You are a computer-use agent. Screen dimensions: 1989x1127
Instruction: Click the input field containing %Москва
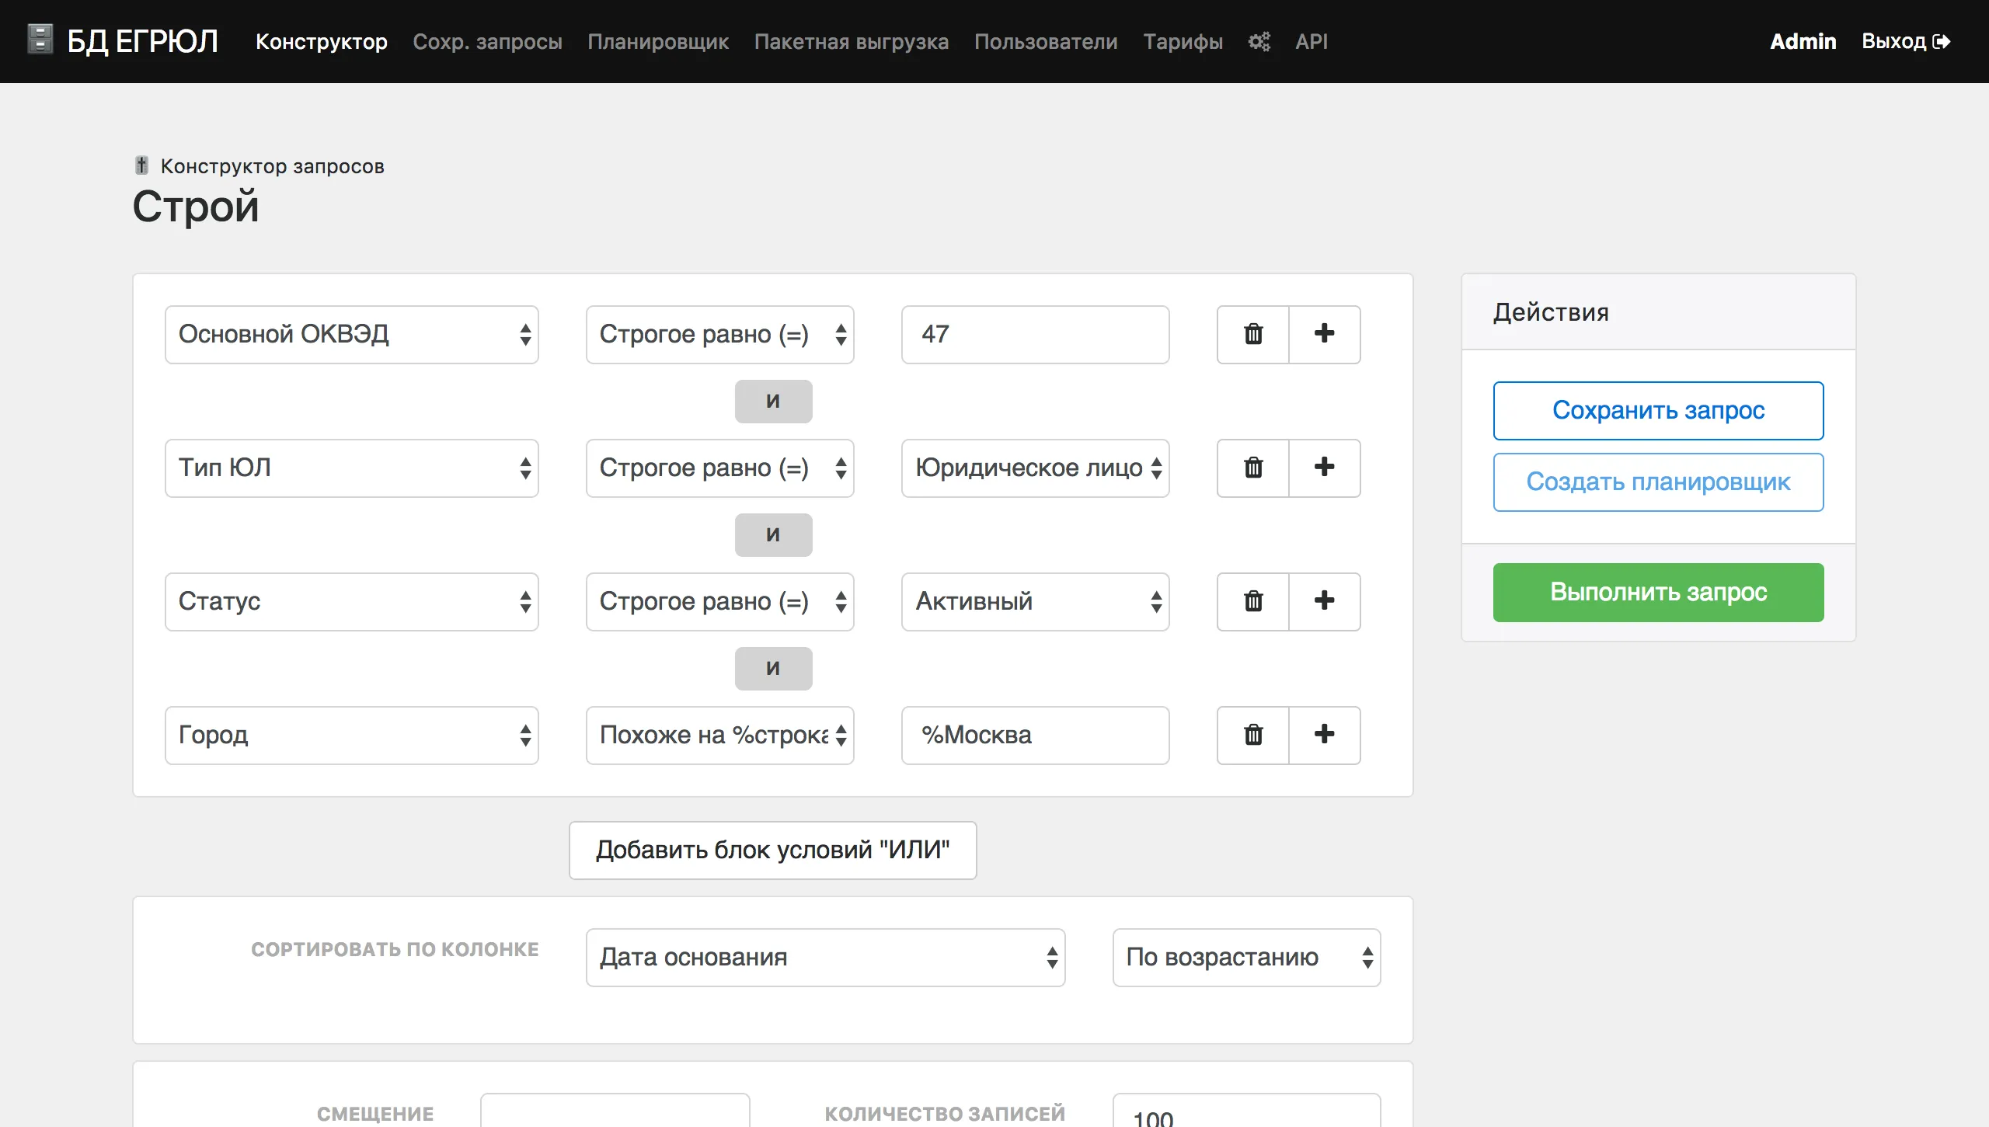[1035, 735]
